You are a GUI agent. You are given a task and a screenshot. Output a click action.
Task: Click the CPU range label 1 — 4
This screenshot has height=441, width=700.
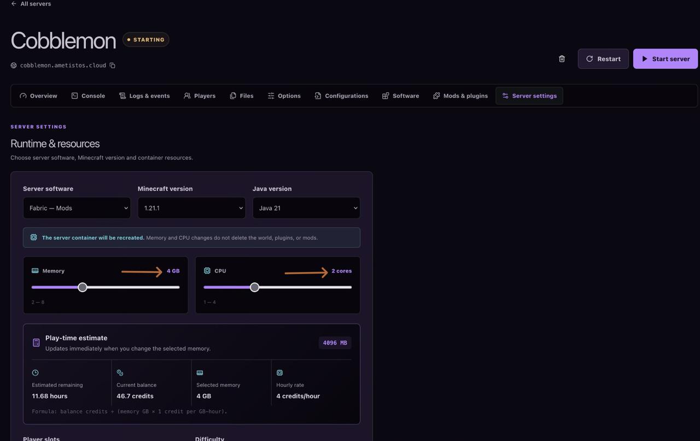(x=209, y=303)
